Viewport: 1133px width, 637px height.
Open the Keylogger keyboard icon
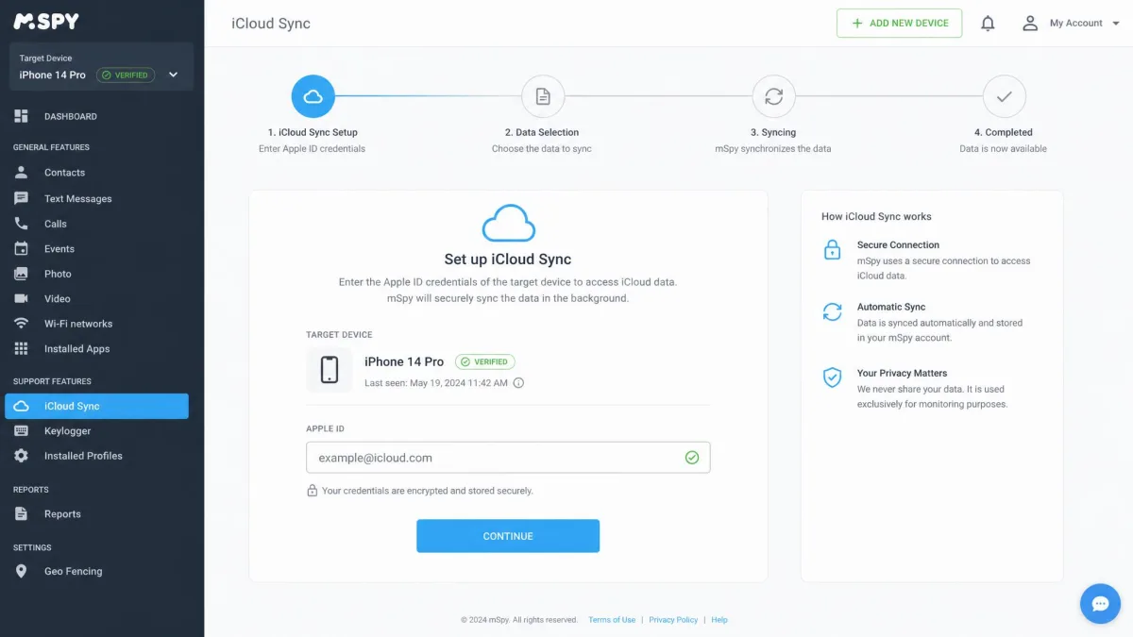(21, 430)
